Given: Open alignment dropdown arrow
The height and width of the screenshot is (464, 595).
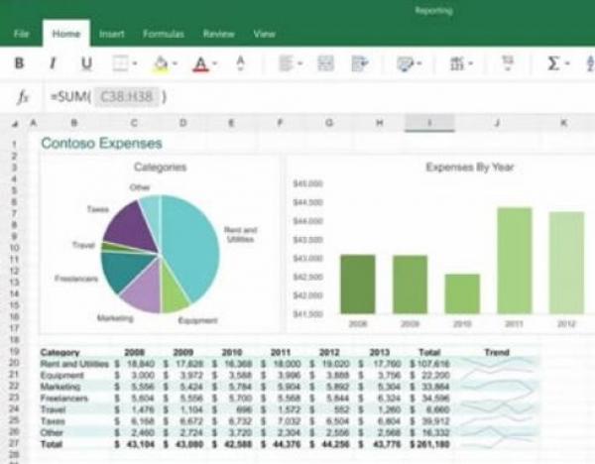Looking at the screenshot, I should (x=300, y=63).
